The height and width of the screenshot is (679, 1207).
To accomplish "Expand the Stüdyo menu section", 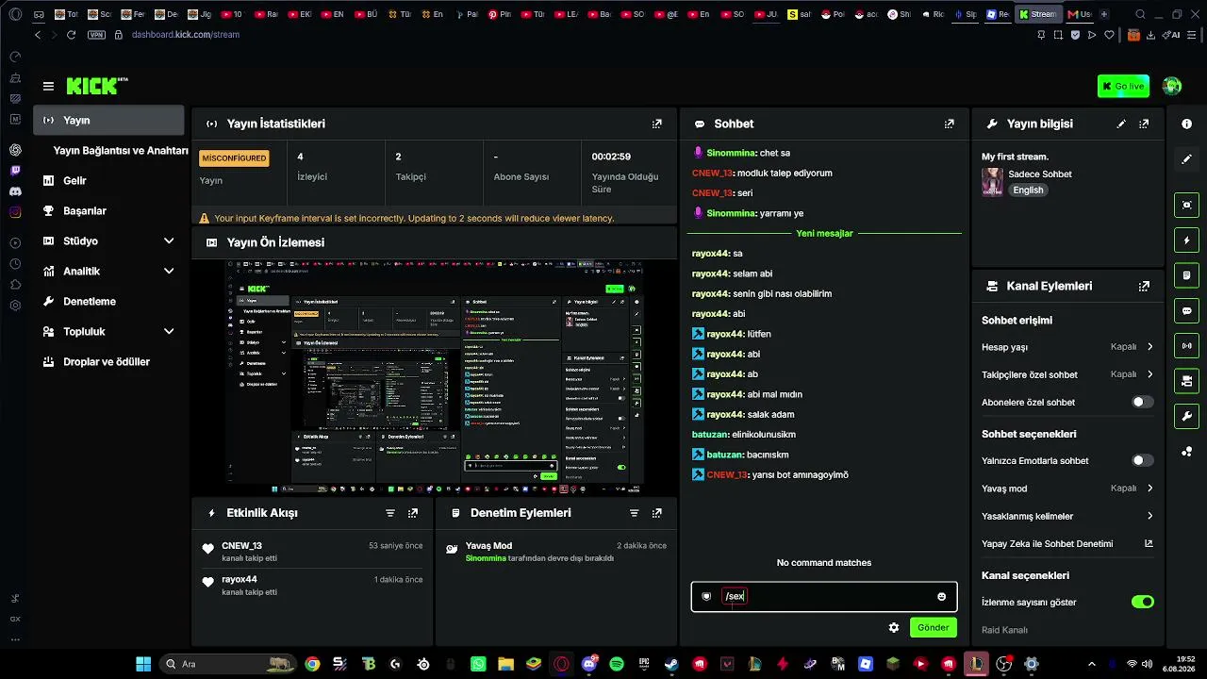I will (x=108, y=240).
